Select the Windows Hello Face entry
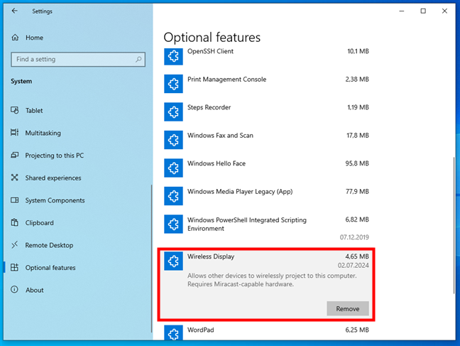The width and height of the screenshot is (460, 346). point(266,168)
